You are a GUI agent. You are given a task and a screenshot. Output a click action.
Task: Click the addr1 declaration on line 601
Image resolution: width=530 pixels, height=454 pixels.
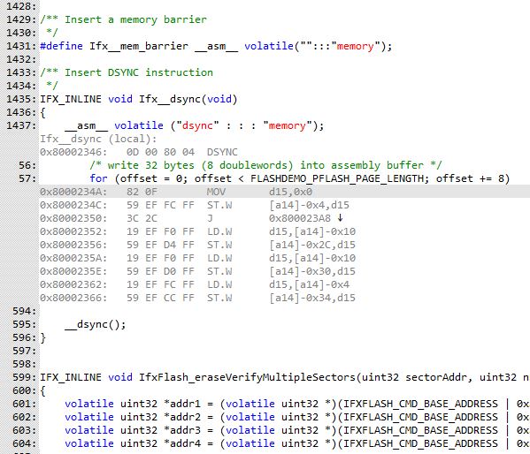point(296,404)
